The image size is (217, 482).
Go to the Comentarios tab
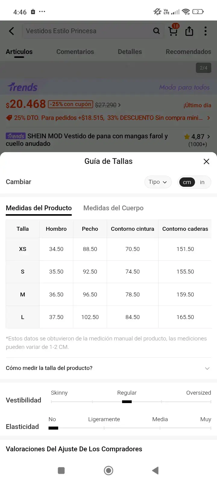point(75,52)
